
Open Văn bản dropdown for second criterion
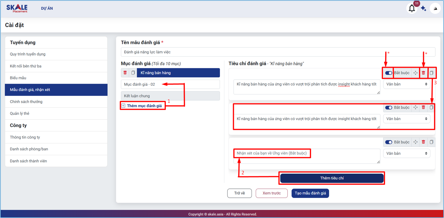(x=406, y=119)
